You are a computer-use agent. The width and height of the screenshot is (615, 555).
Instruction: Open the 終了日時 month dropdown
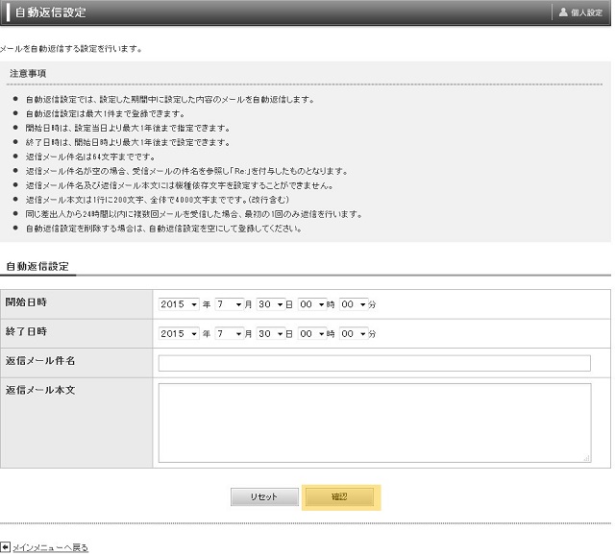[x=230, y=333]
